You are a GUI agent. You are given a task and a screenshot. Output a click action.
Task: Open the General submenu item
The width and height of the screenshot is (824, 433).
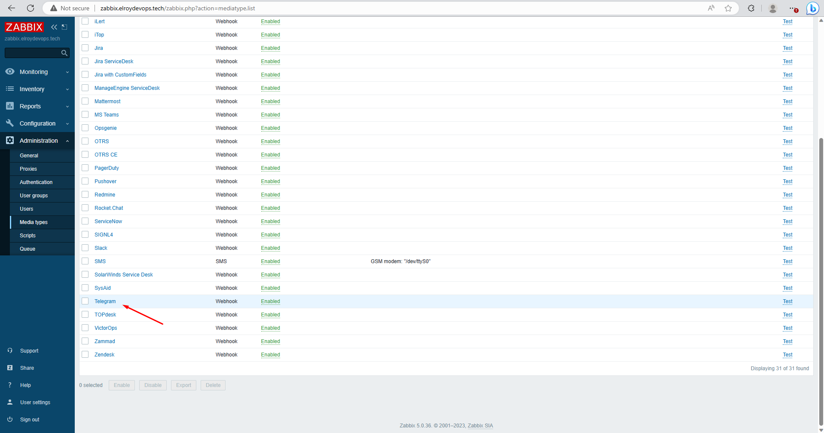(x=42, y=156)
